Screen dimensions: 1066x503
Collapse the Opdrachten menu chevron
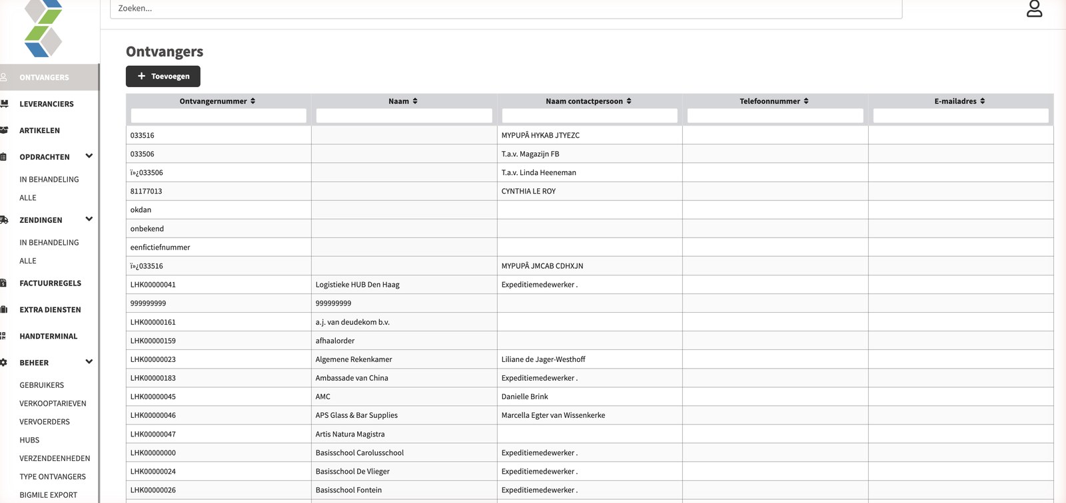[x=89, y=156]
